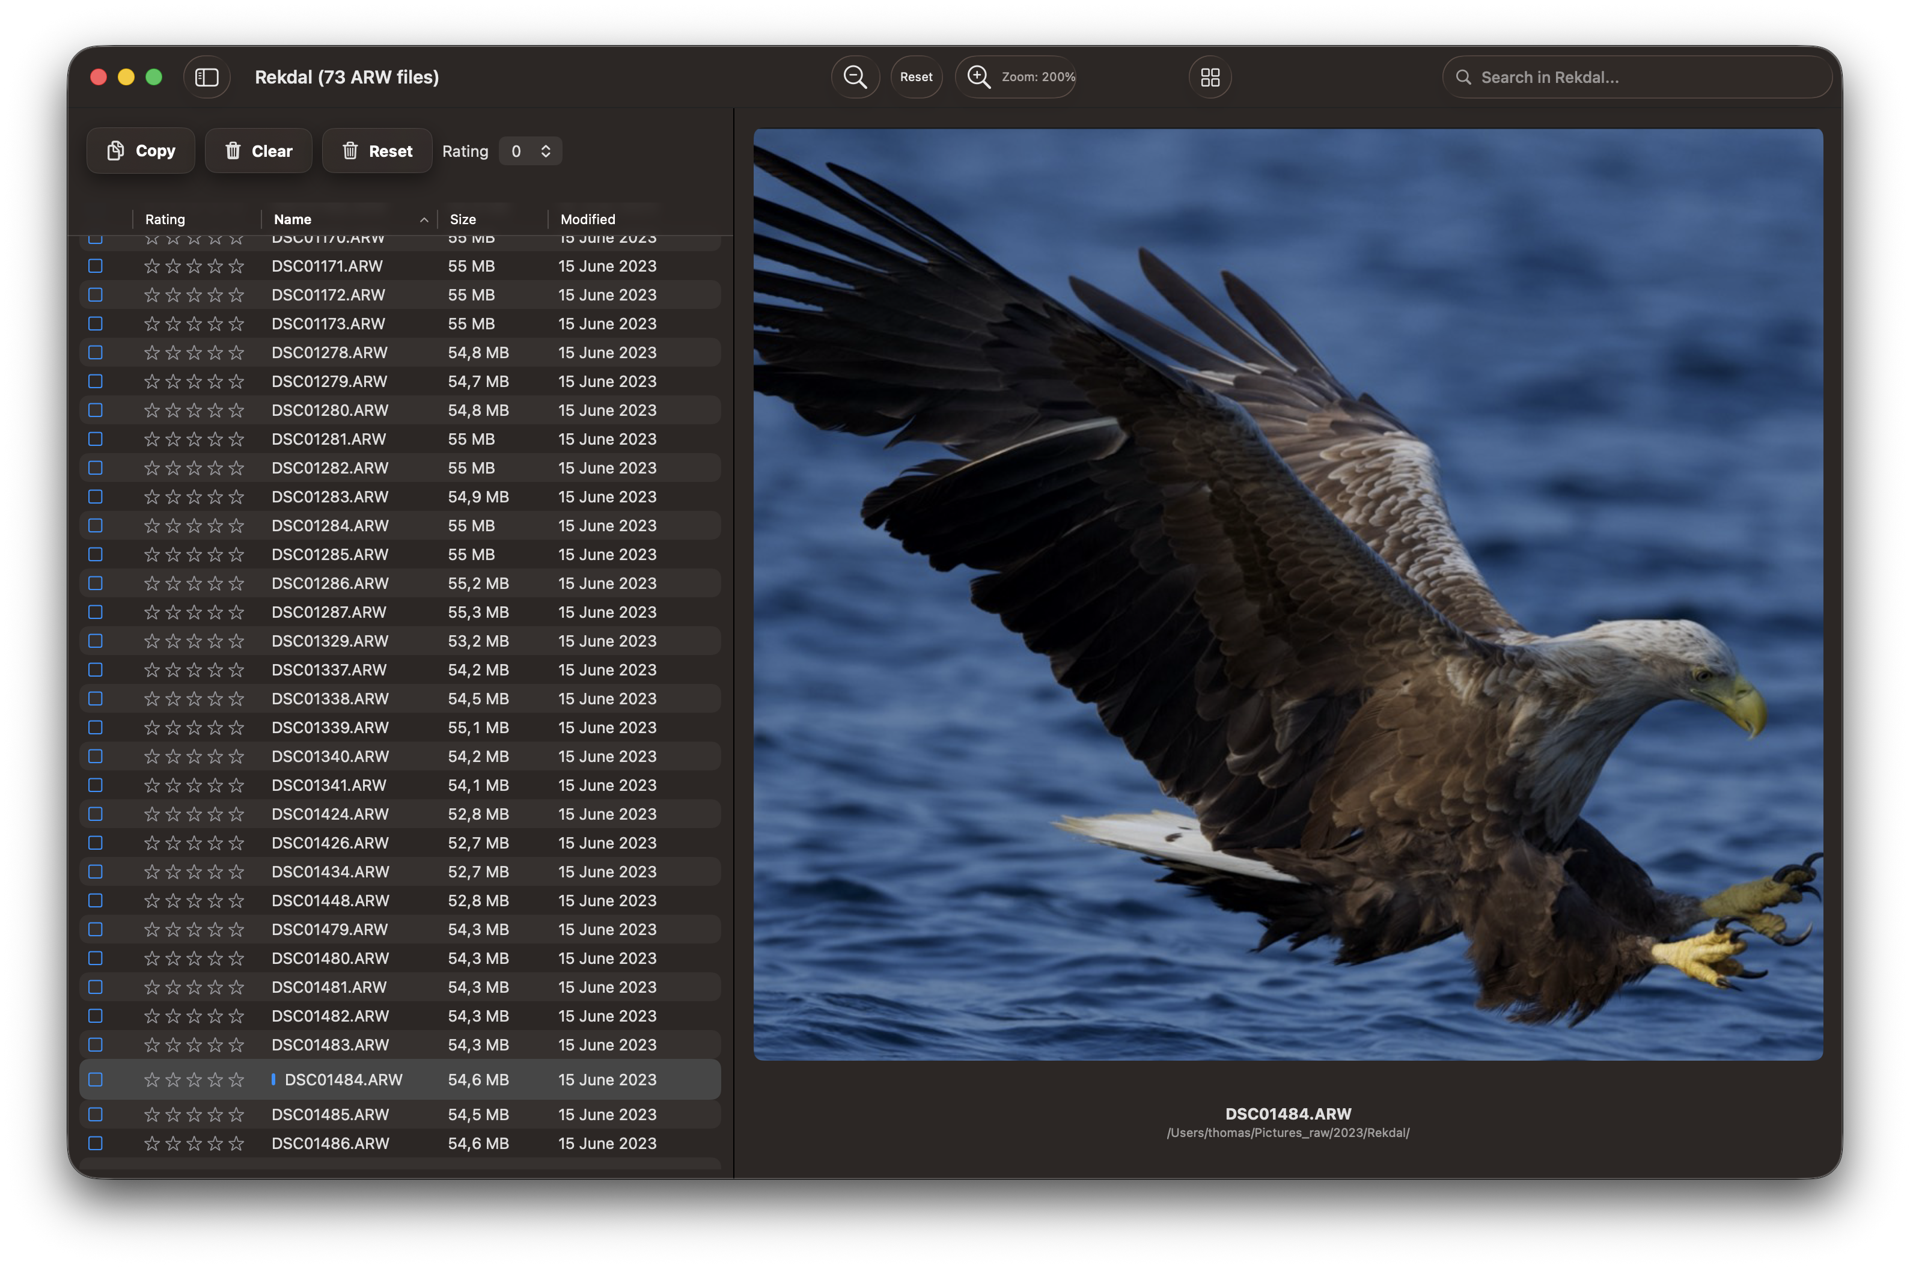Enable checkbox next to DSC01340.ARW
This screenshot has height=1268, width=1910.
tap(96, 756)
